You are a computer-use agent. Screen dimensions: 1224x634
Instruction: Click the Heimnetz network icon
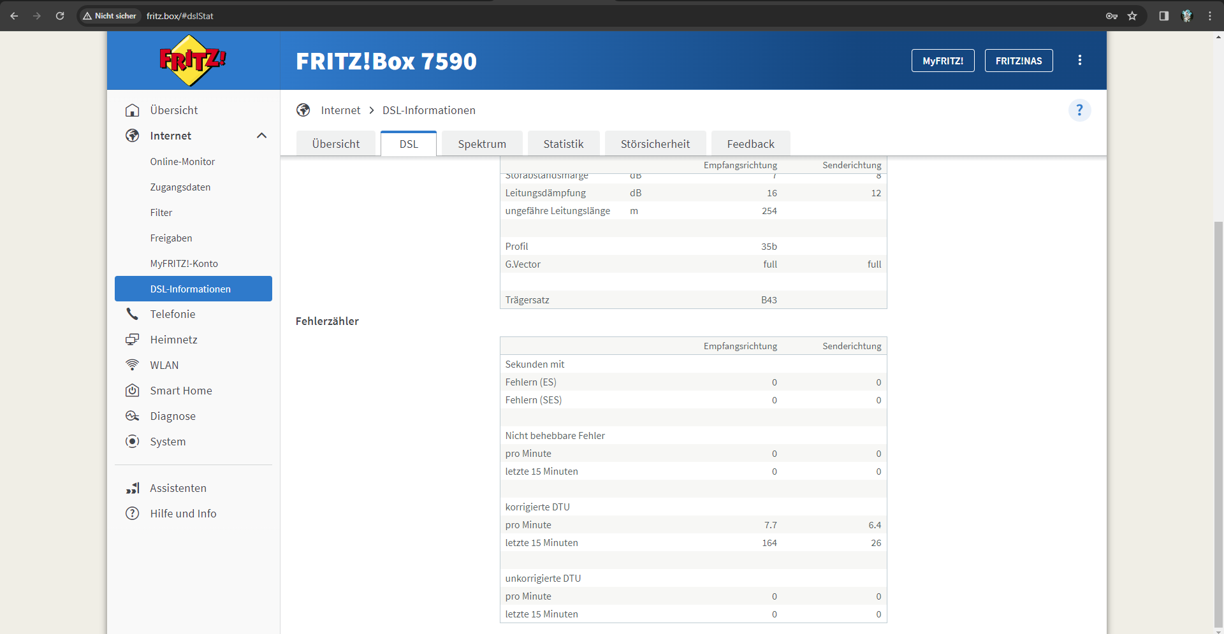pos(132,340)
